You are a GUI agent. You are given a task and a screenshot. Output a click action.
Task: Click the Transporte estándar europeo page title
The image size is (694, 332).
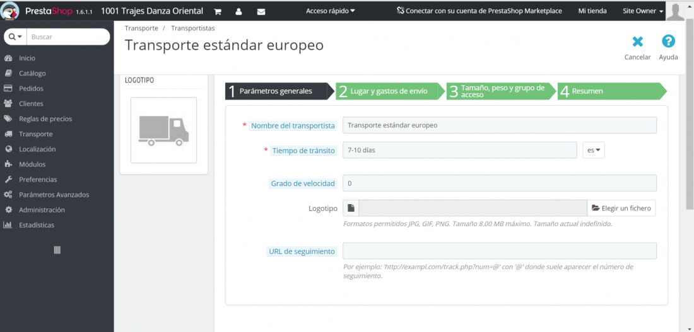point(224,45)
